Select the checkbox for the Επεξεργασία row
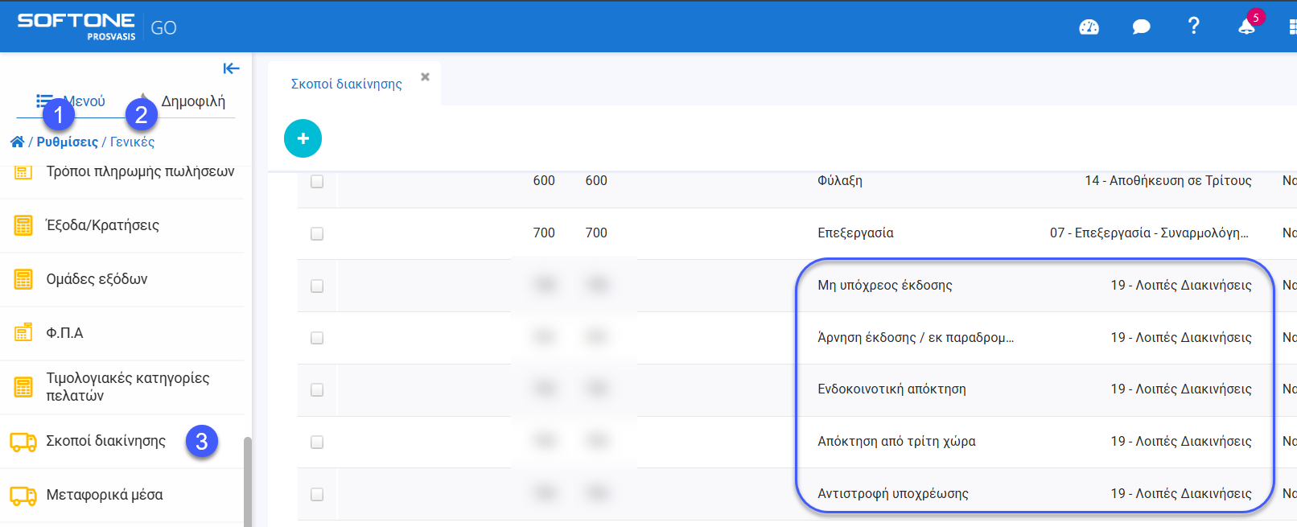The width and height of the screenshot is (1297, 527). pyautogui.click(x=317, y=233)
